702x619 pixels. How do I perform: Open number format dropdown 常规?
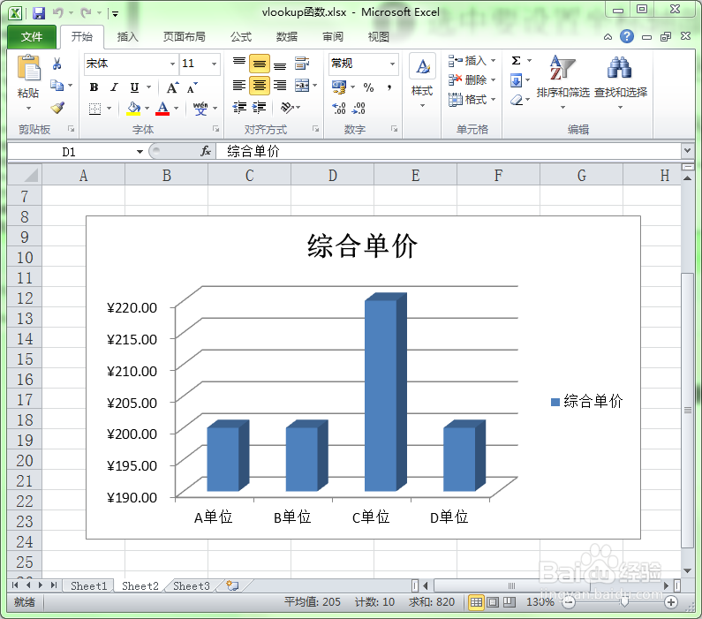pos(392,64)
